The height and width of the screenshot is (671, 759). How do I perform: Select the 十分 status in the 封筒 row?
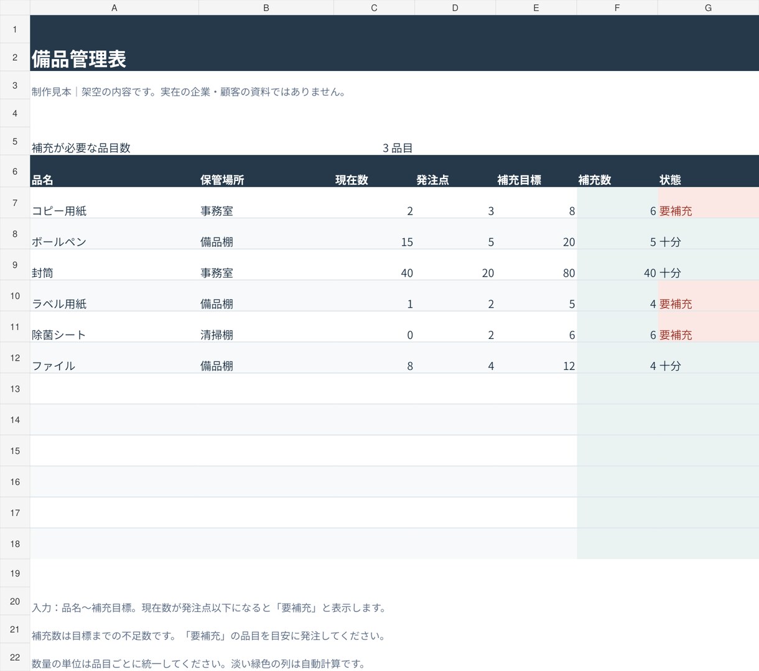click(708, 265)
